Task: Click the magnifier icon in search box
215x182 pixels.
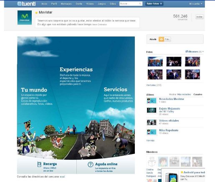Action: point(140,4)
